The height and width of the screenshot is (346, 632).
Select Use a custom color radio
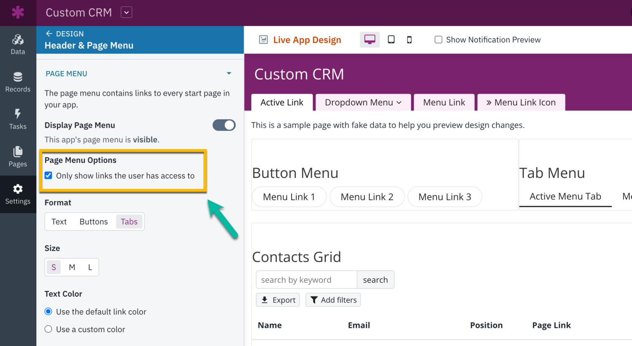click(48, 329)
